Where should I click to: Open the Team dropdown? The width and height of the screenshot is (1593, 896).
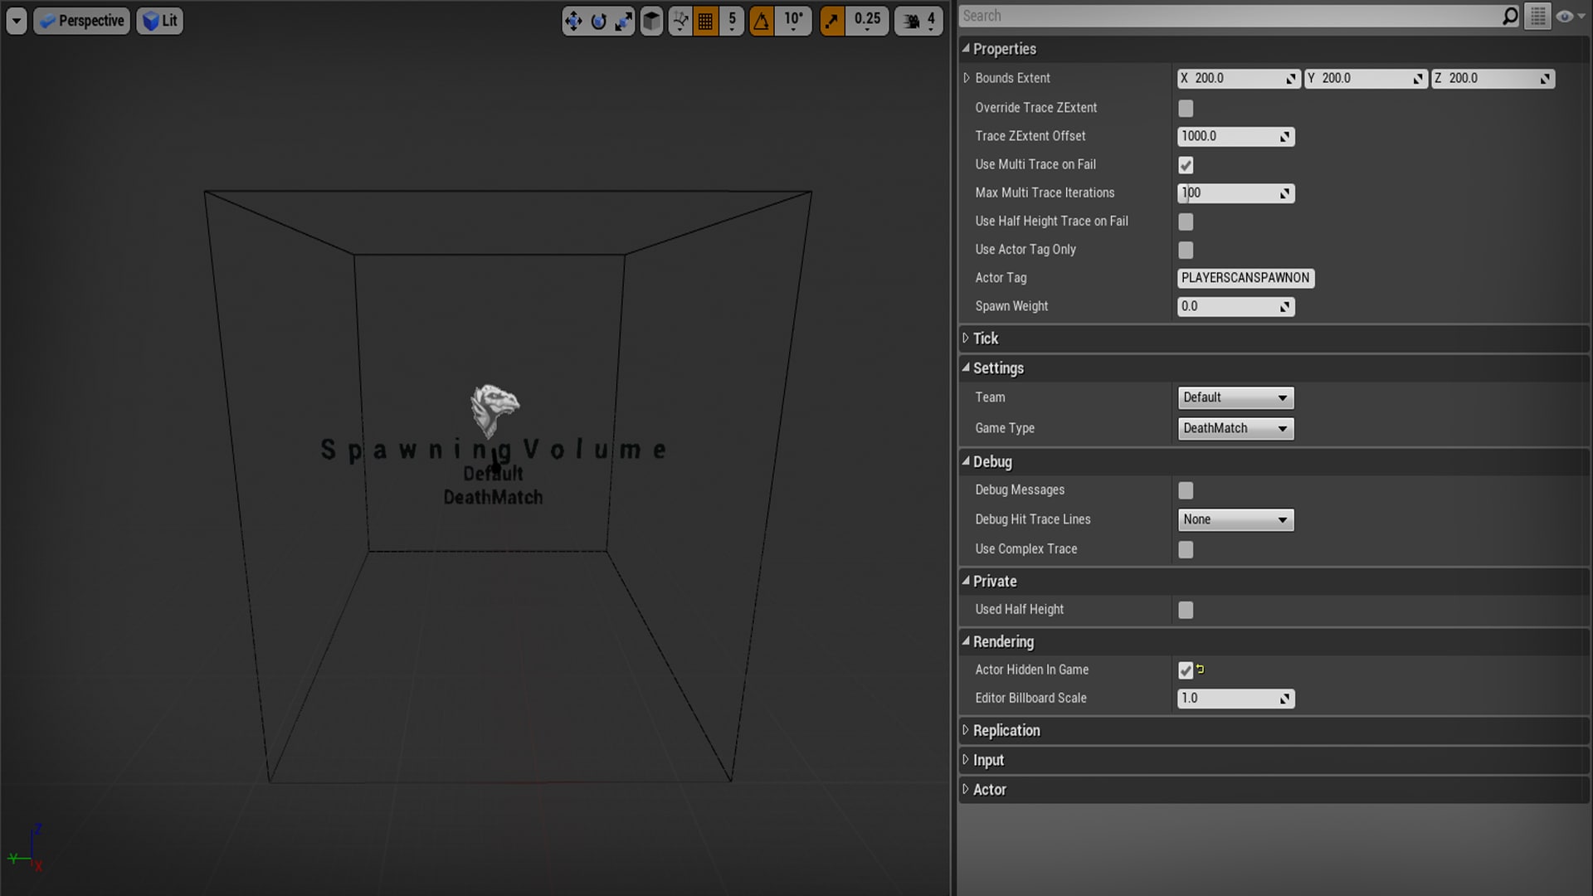pyautogui.click(x=1235, y=397)
